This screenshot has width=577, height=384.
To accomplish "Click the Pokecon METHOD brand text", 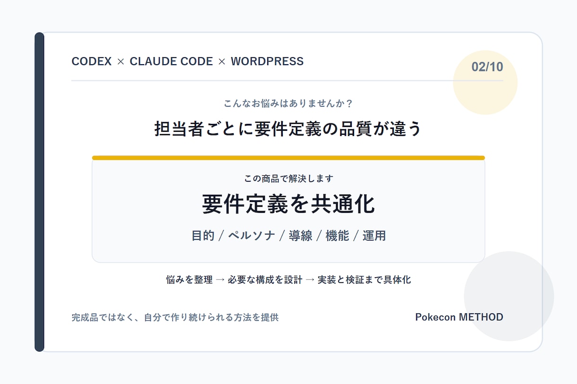I will 459,317.
